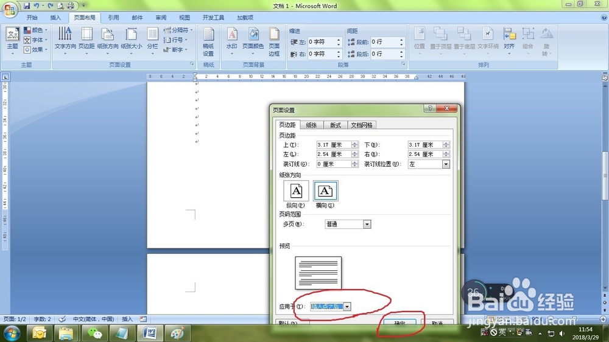Undo from Quick Access toolbar

(x=36, y=6)
